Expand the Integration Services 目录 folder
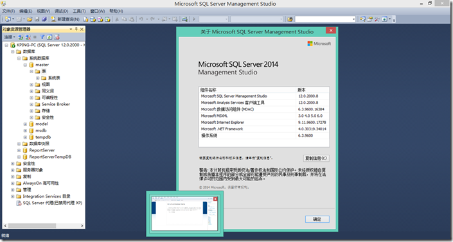The width and height of the screenshot is (453, 242). coord(12,196)
